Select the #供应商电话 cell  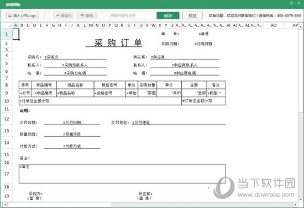click(185, 73)
